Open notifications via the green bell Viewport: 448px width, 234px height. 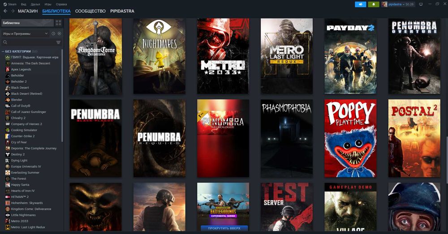(374, 4)
